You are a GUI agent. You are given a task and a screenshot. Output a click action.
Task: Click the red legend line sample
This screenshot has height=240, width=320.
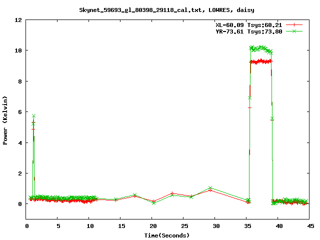pos(294,25)
